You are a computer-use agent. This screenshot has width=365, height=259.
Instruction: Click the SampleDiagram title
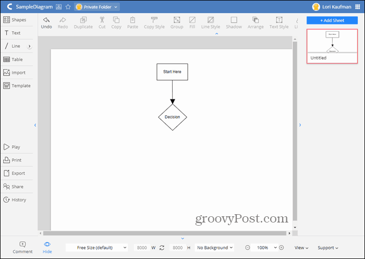[x=34, y=7]
